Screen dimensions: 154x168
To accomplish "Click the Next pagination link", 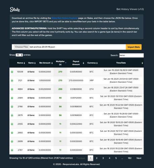I will tap(139, 158).
